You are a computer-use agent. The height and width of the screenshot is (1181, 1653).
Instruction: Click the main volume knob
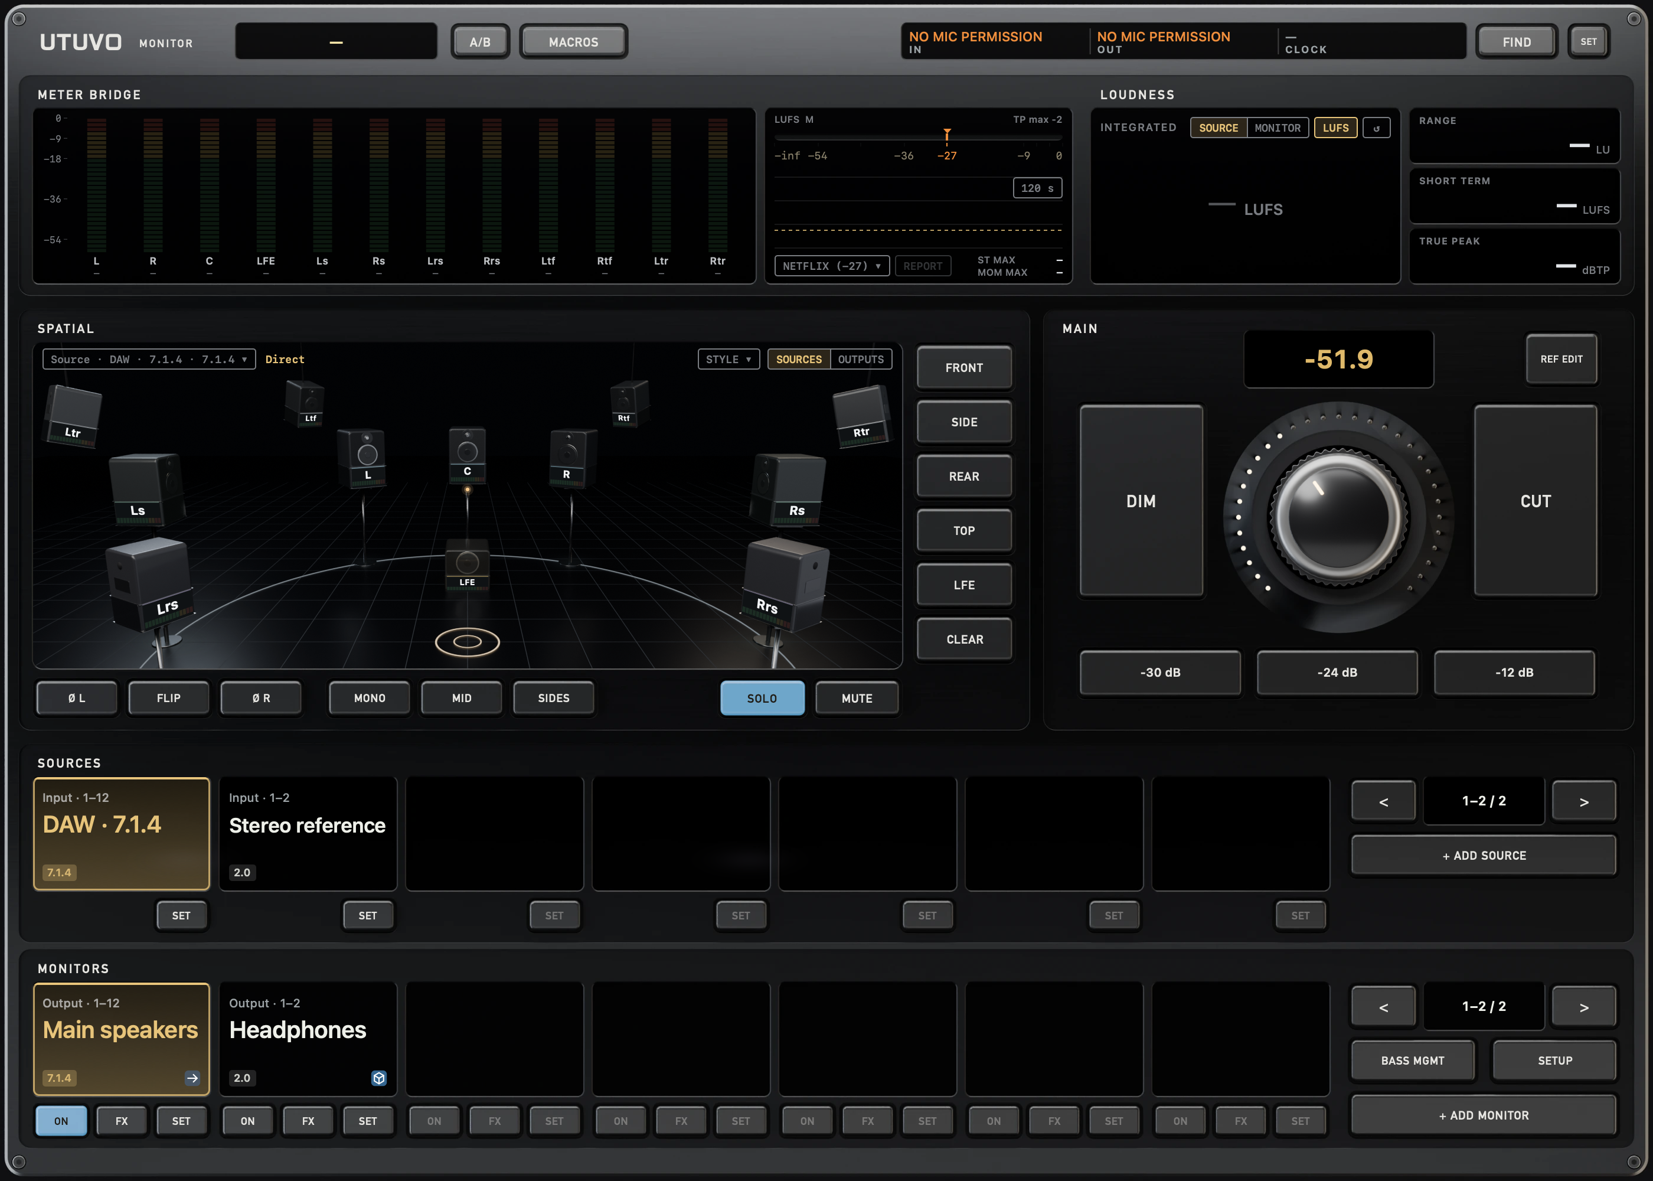(1338, 518)
